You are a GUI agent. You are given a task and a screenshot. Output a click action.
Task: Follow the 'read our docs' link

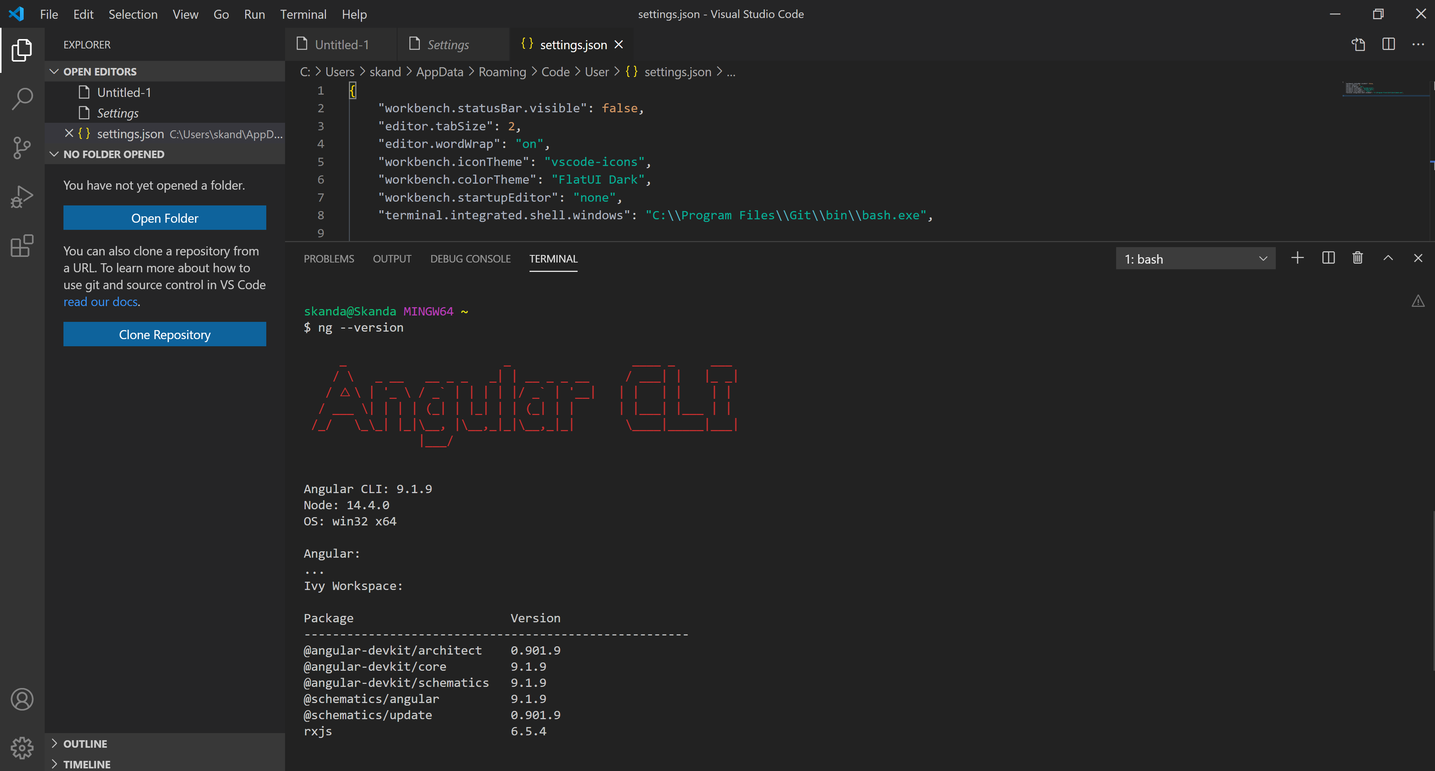click(x=100, y=302)
